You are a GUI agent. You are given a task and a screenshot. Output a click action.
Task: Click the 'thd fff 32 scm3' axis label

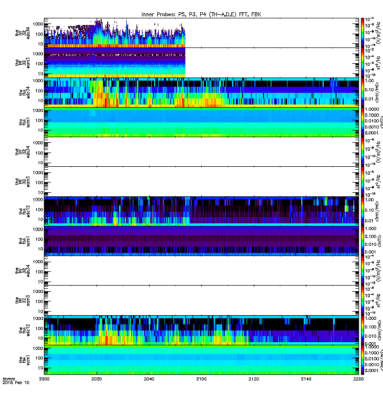22,182
